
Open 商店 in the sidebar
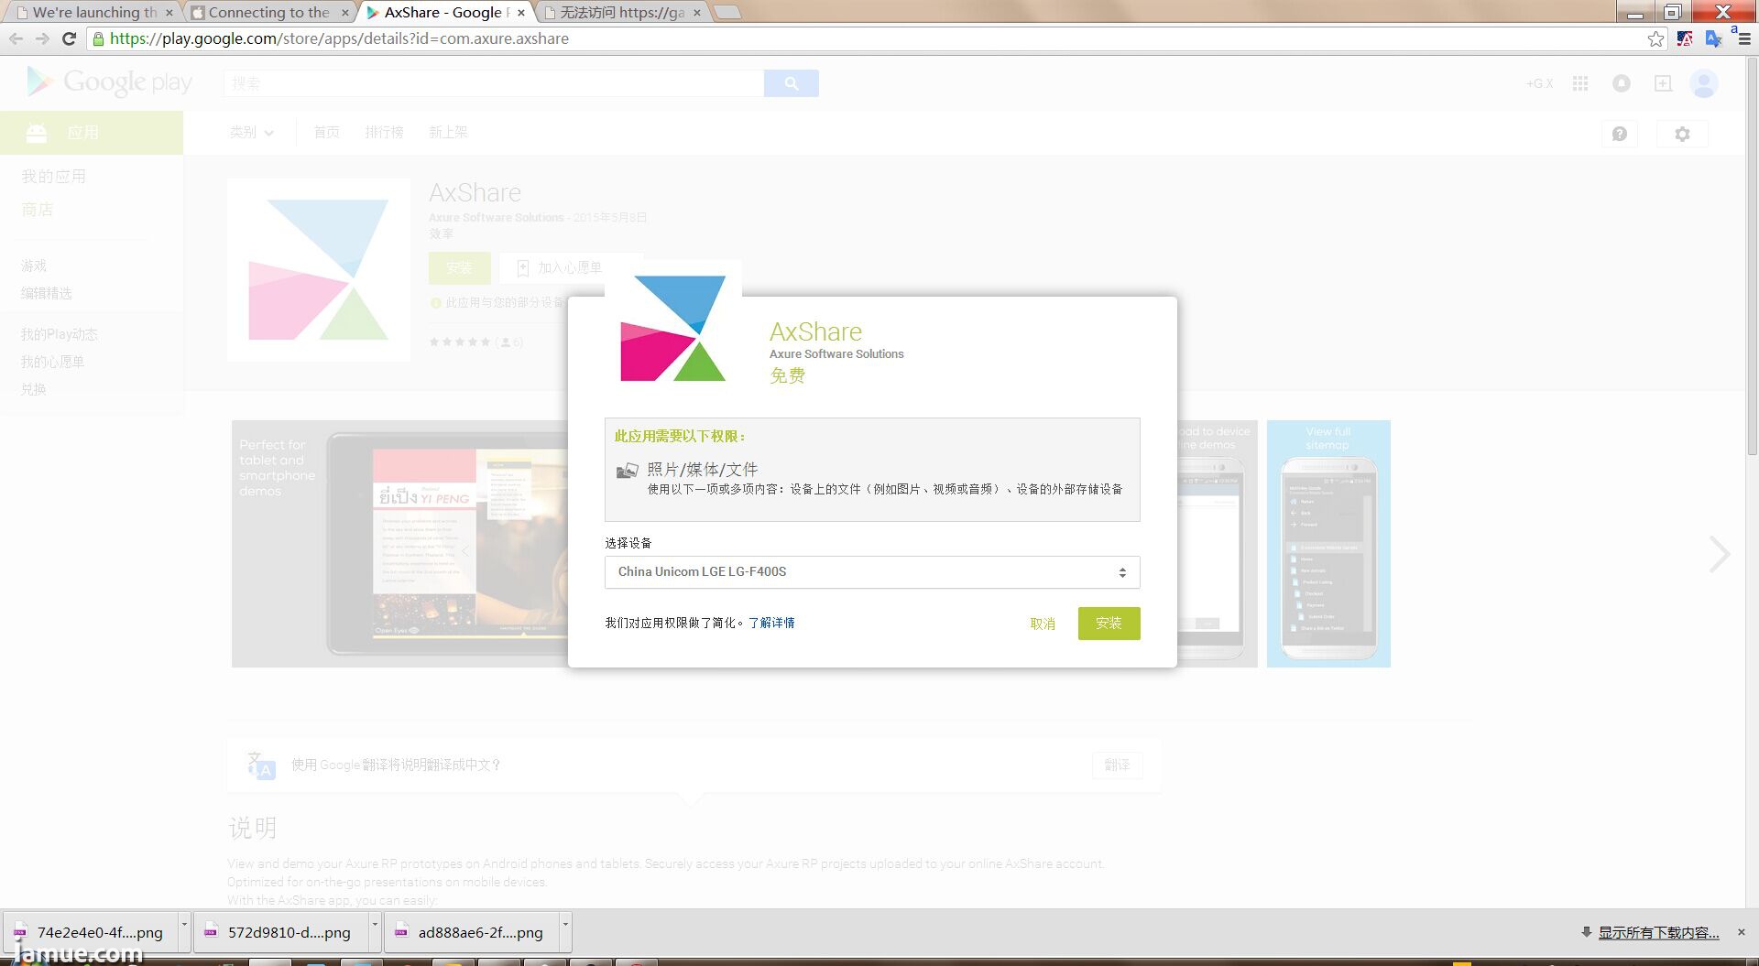click(38, 210)
